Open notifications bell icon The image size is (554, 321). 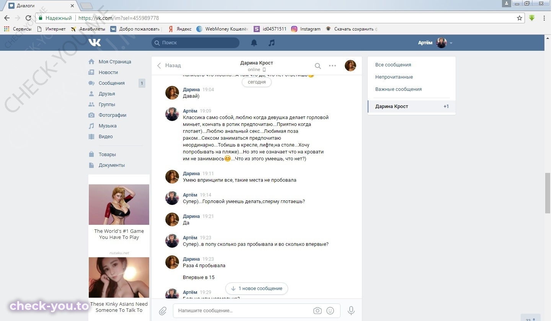pyautogui.click(x=254, y=43)
